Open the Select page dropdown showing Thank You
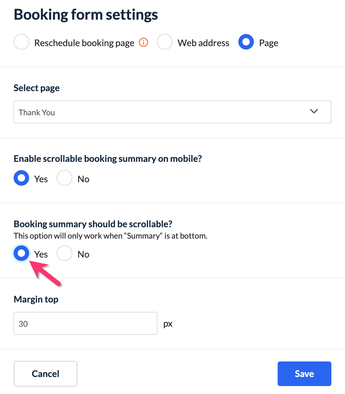 pyautogui.click(x=172, y=112)
